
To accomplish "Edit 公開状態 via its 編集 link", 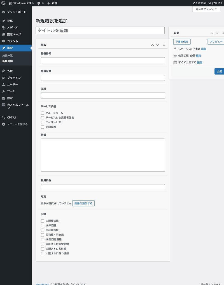I will click(x=198, y=56).
